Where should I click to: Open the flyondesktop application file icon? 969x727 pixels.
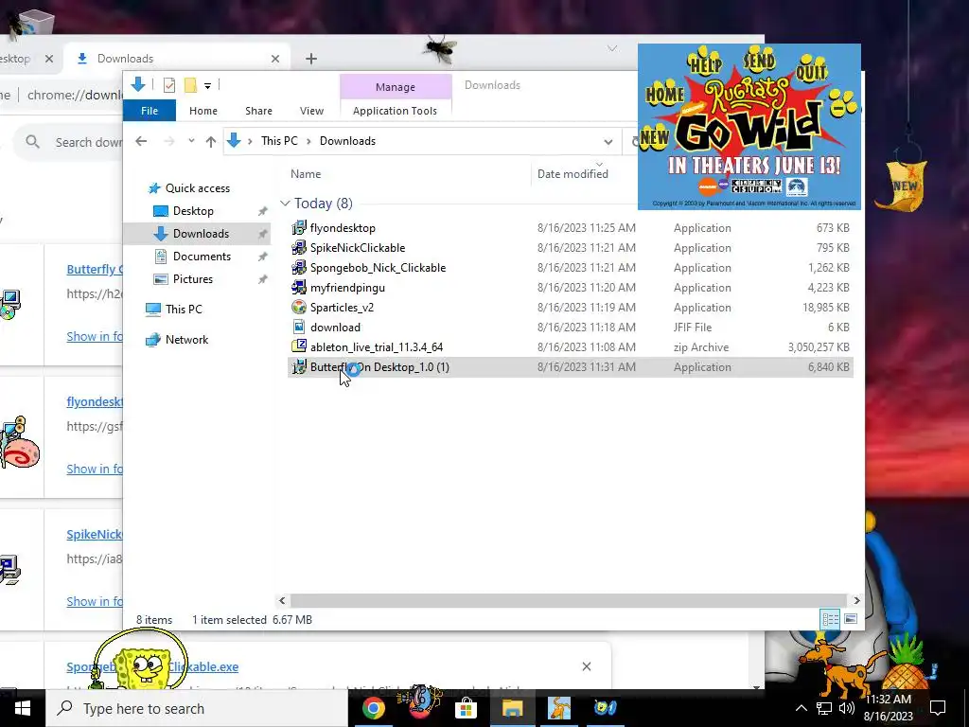pos(299,228)
